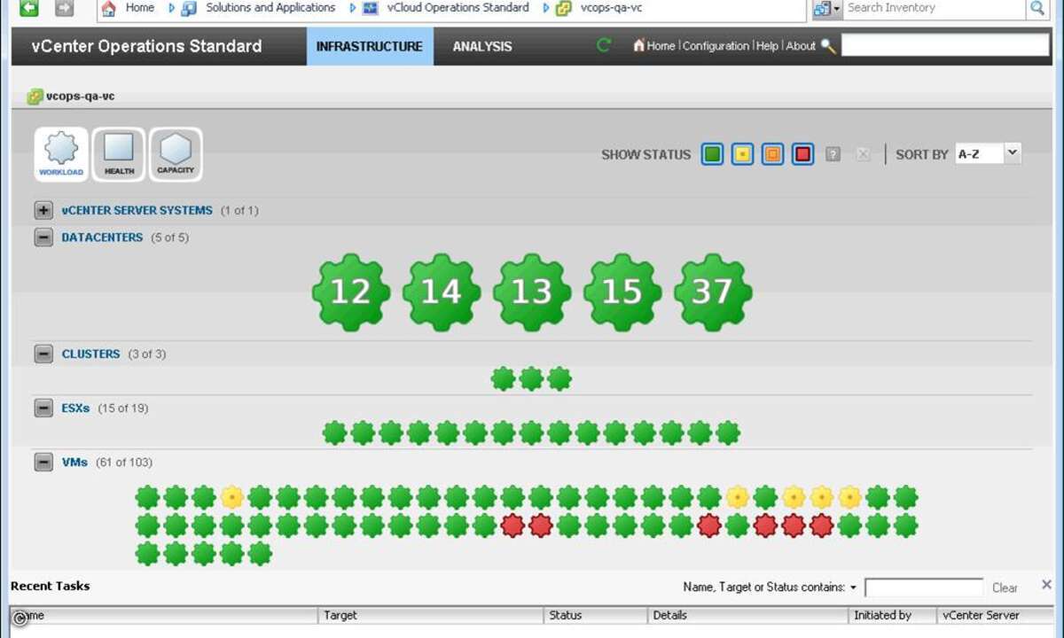
Task: Close the Recent Tasks panel
Action: pyautogui.click(x=1046, y=585)
